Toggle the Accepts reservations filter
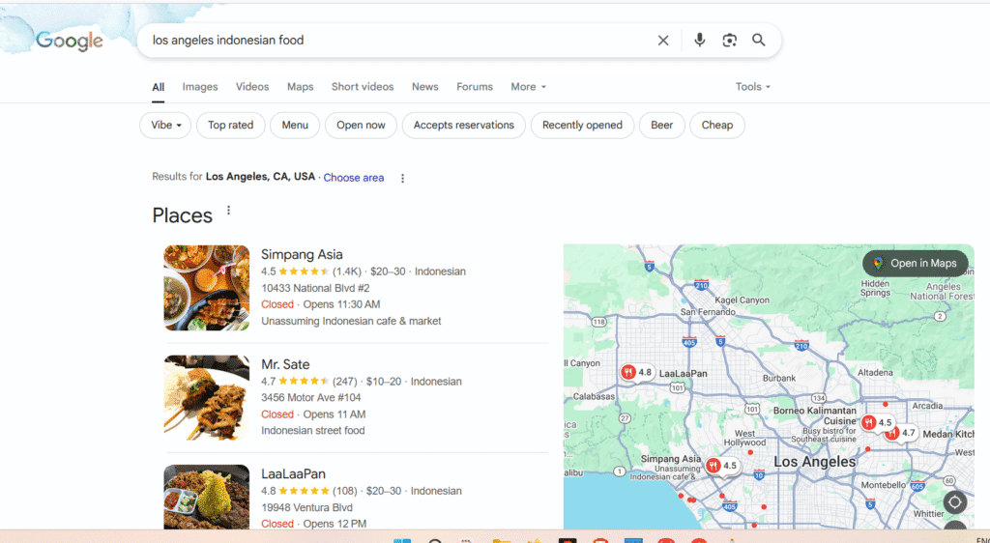 463,125
